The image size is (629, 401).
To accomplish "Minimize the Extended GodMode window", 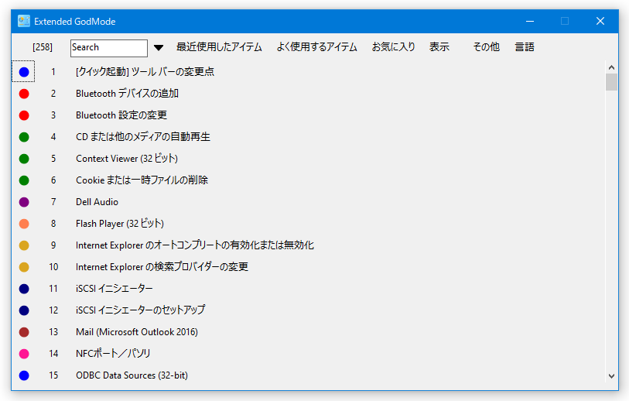I will coord(530,21).
